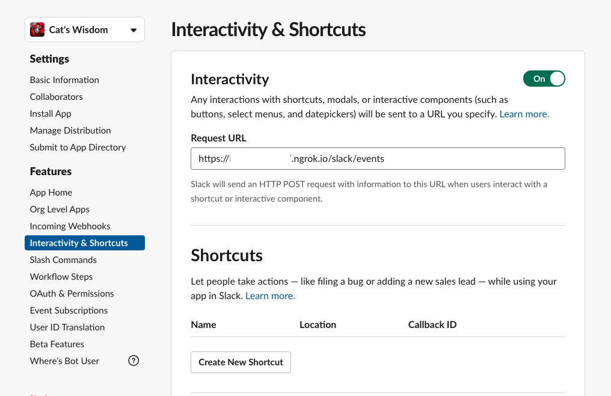The width and height of the screenshot is (611, 396).
Task: Select Manage Distribution in the sidebar
Action: [70, 131]
